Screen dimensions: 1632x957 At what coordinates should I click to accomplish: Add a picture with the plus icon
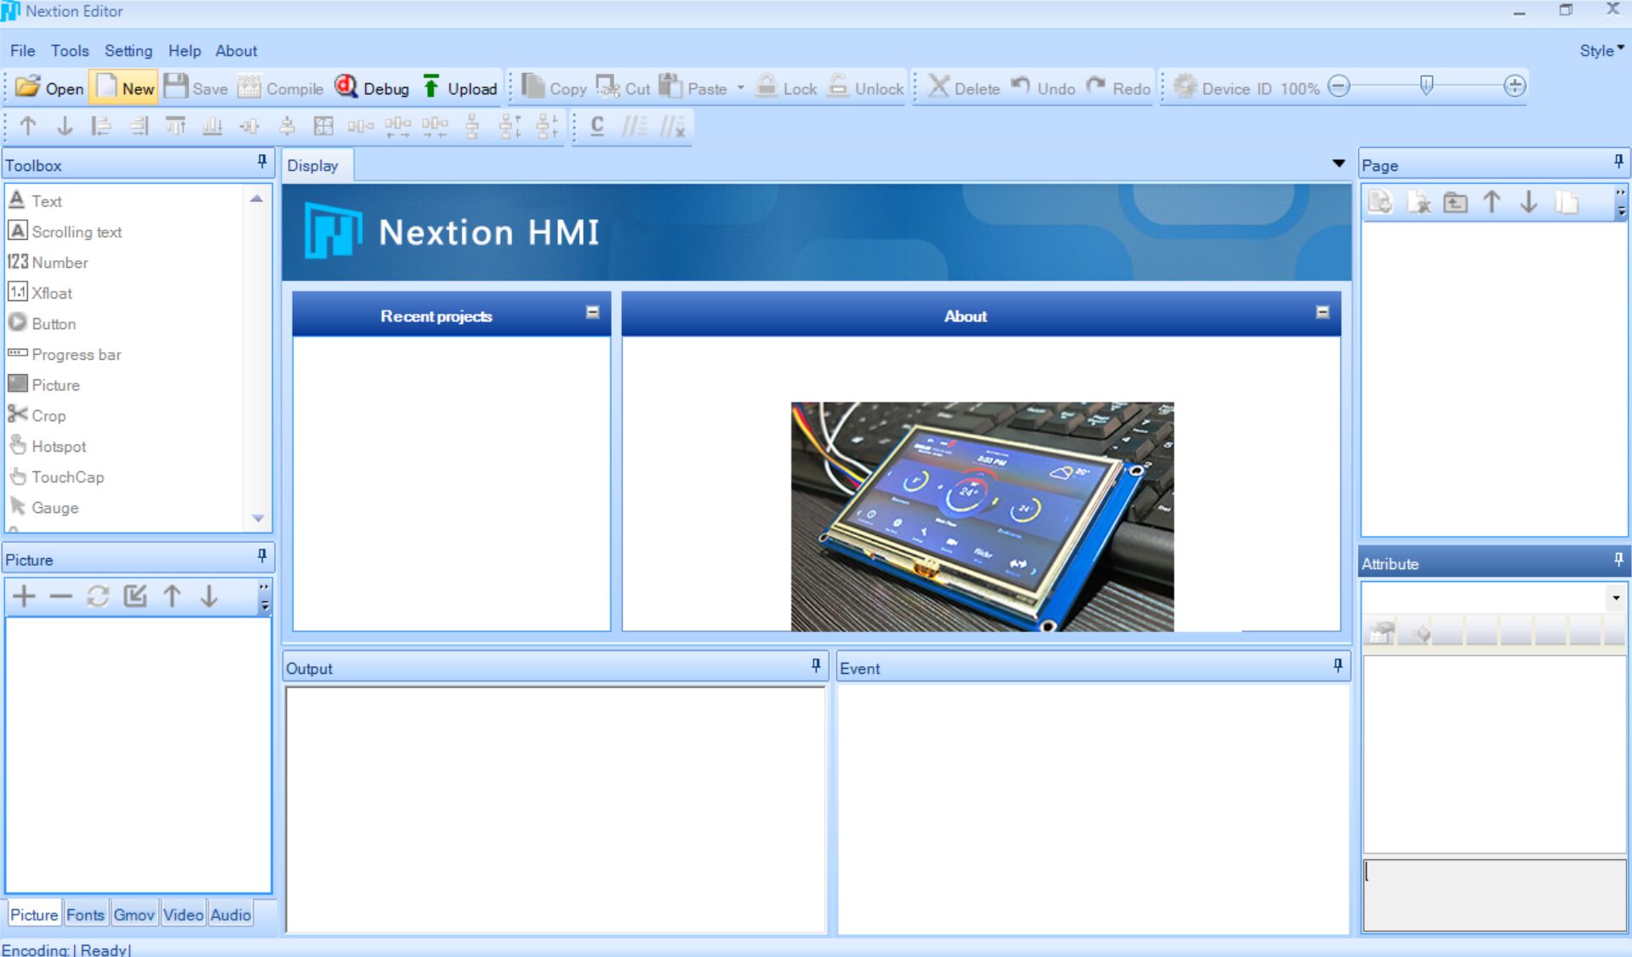[24, 596]
